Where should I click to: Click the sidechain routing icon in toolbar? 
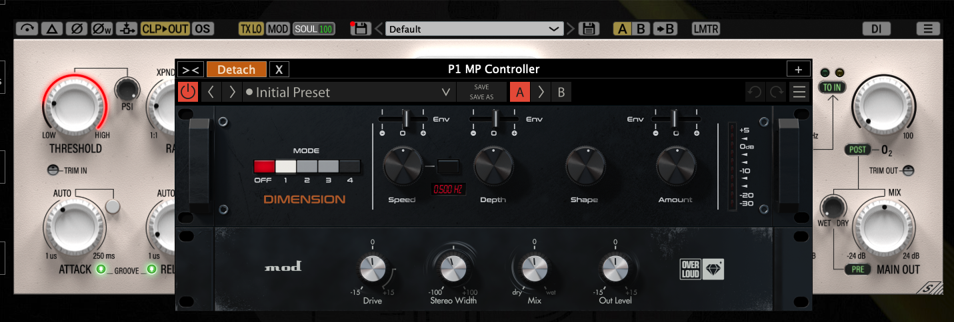coord(127,29)
